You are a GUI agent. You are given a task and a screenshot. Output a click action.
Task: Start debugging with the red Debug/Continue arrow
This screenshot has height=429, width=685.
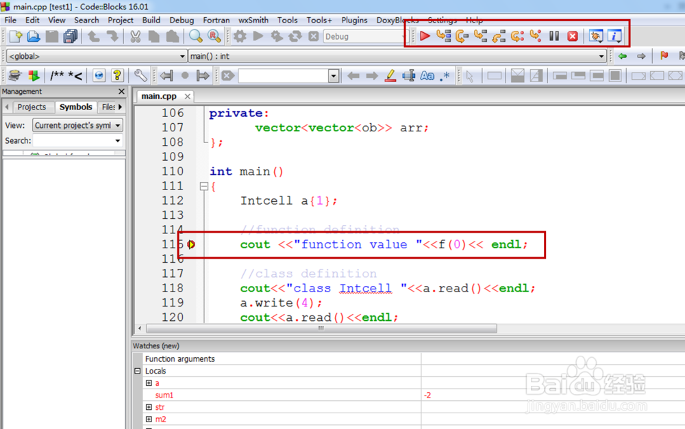coord(425,36)
